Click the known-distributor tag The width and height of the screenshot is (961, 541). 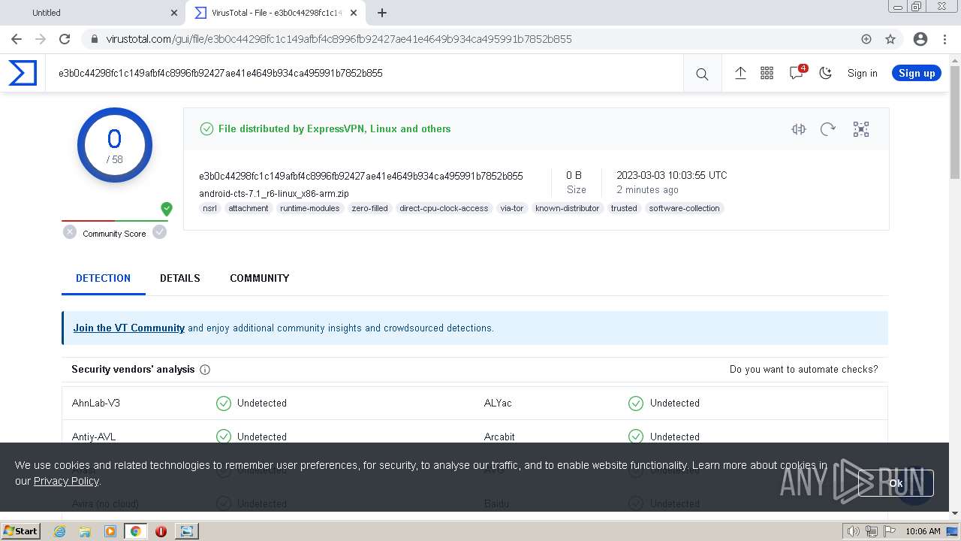(x=568, y=208)
